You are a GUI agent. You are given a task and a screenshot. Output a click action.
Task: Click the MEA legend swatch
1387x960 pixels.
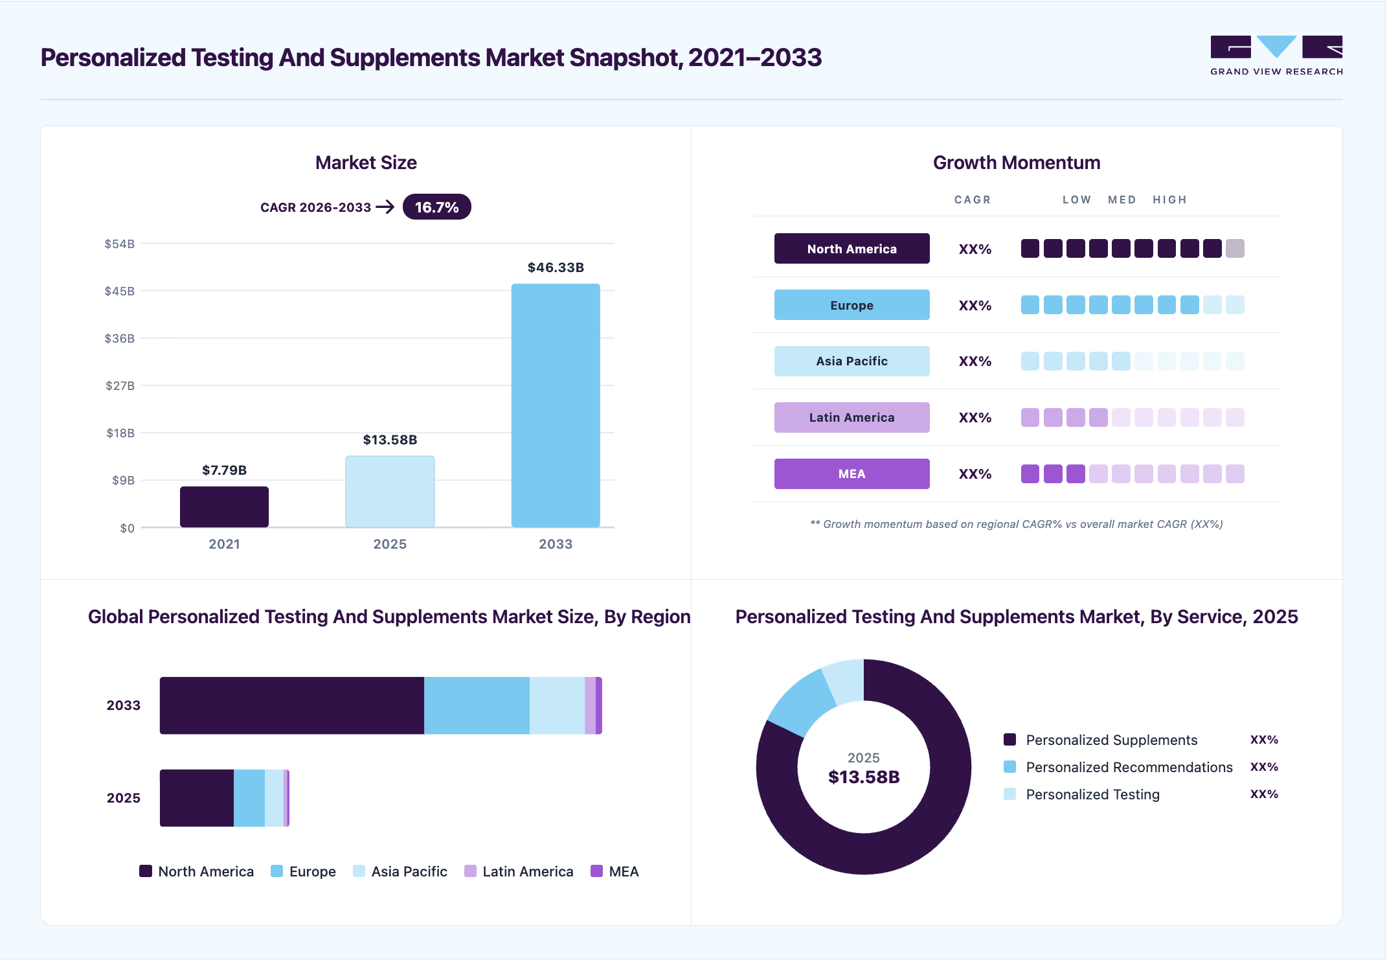click(596, 871)
